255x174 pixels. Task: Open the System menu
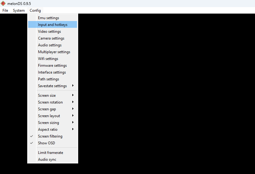coord(19,11)
